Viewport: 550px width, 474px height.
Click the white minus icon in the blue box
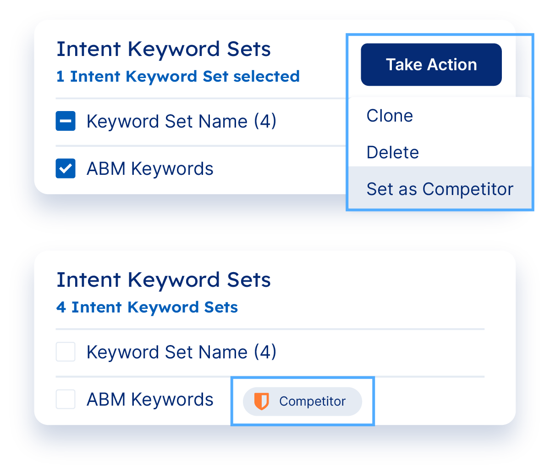66,122
